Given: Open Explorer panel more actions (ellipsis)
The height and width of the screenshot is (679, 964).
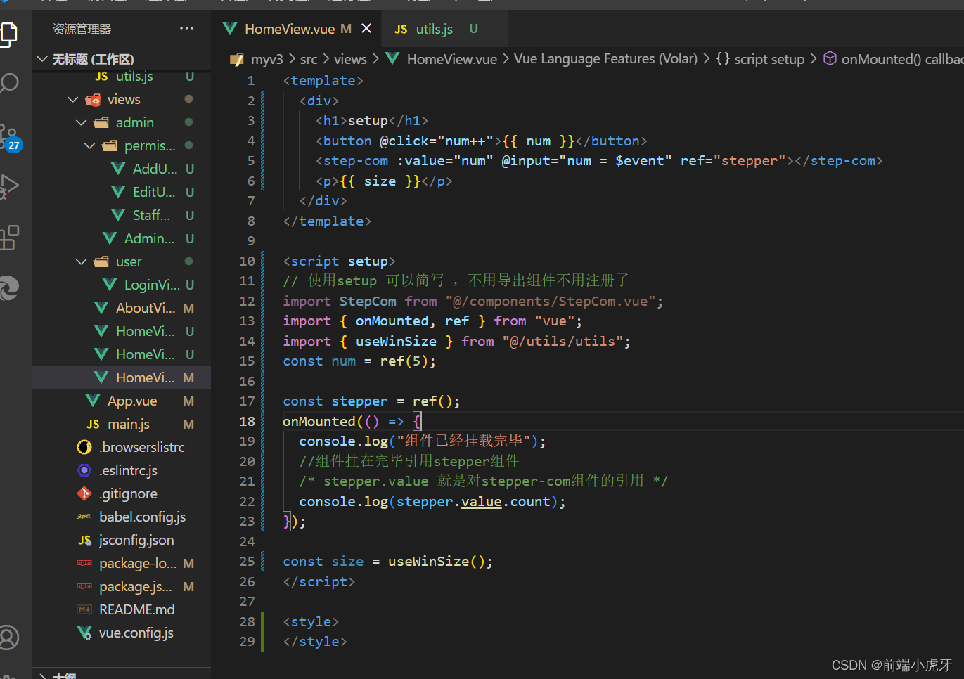Looking at the screenshot, I should point(186,28).
